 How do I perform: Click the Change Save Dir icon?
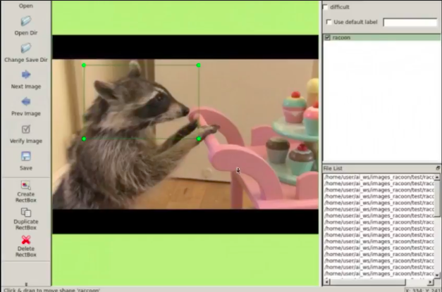coord(26,49)
